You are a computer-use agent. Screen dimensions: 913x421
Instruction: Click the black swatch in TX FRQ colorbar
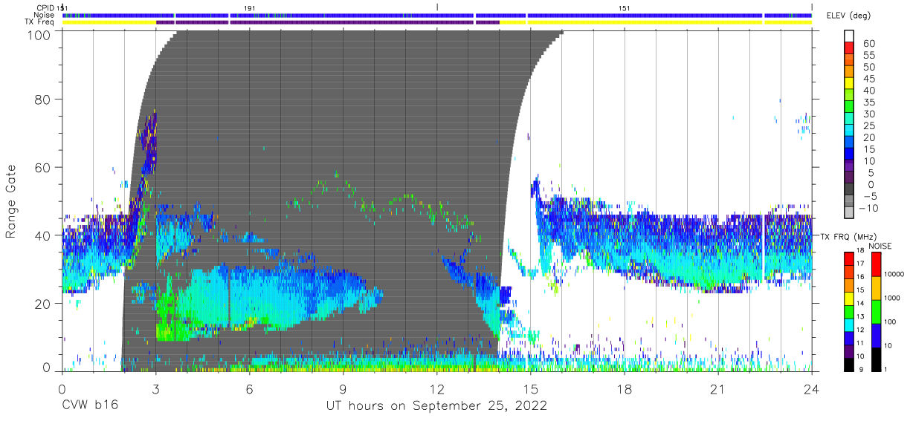click(x=849, y=365)
